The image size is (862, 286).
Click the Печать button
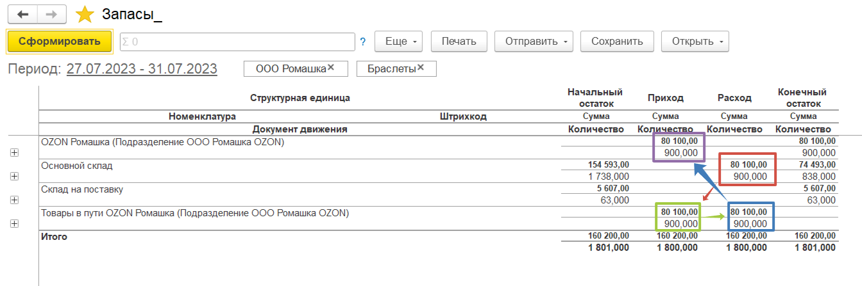pos(459,42)
